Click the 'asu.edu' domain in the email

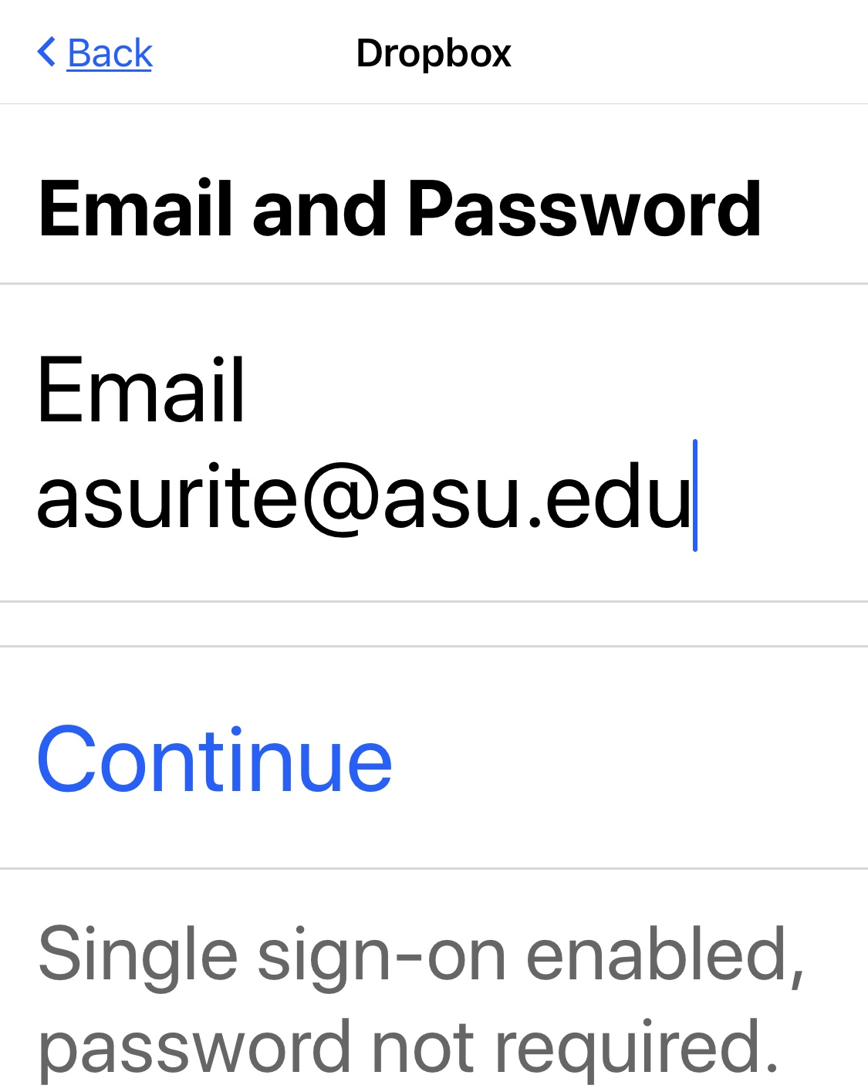point(538,498)
